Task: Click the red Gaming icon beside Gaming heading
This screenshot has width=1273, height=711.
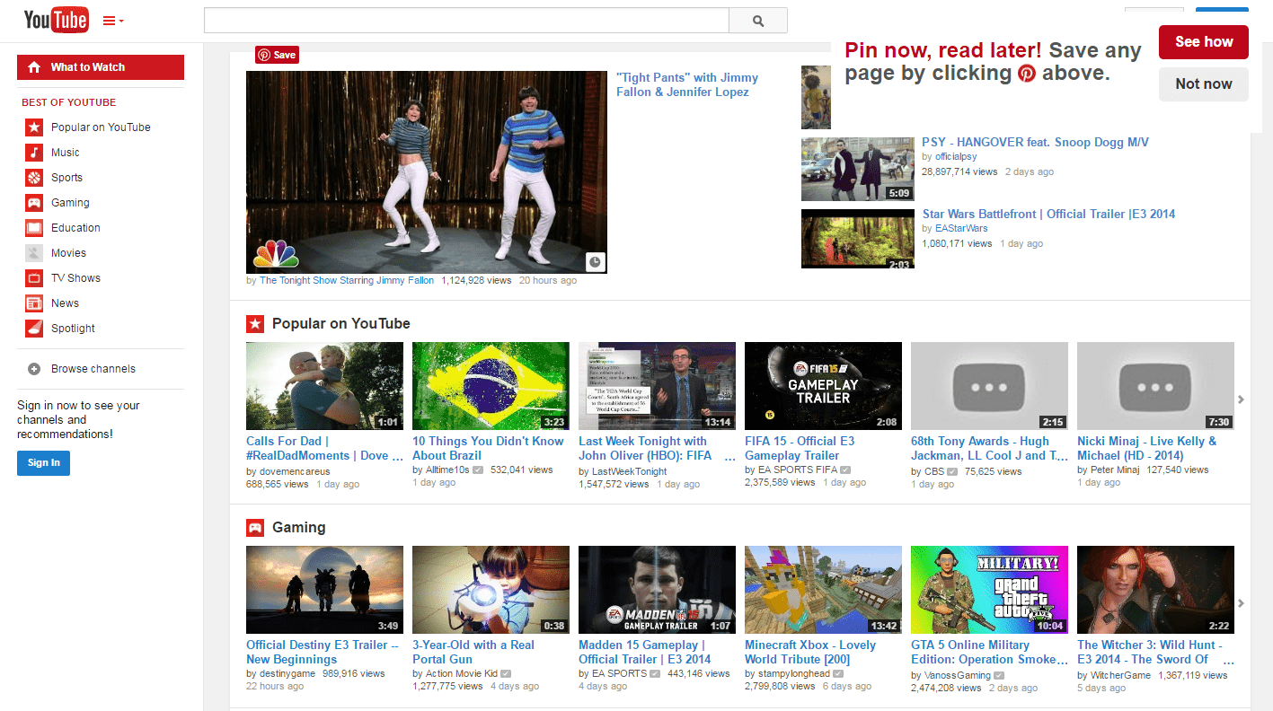Action: [255, 528]
